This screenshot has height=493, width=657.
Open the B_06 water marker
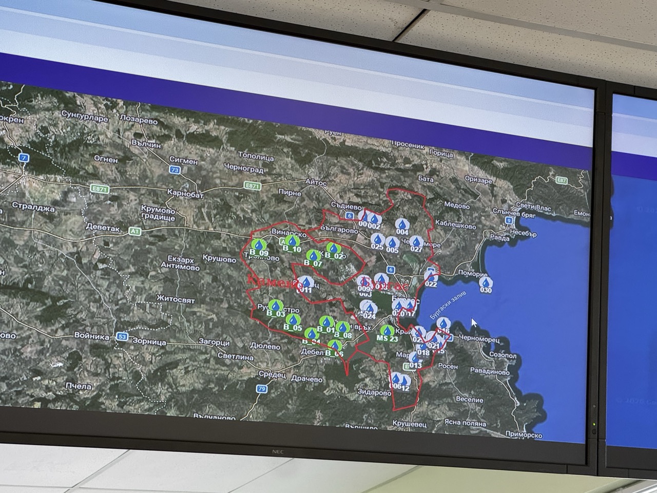(x=335, y=346)
